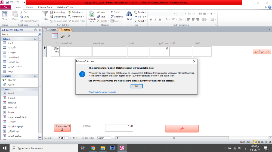Screen dimensions: 272x152
Task: Select login form in navigation pane
Action: (x=11, y=112)
